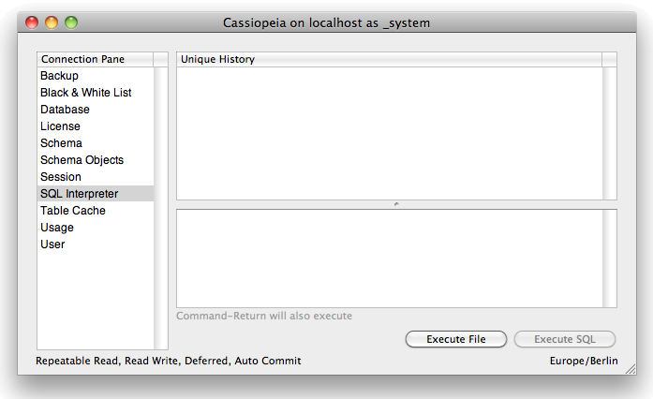Select the Usage entry
The width and height of the screenshot is (653, 399).
coord(96,228)
